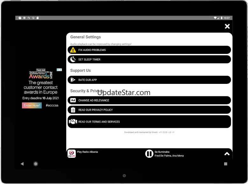Click the Wi-Fi status icon

(215, 18)
